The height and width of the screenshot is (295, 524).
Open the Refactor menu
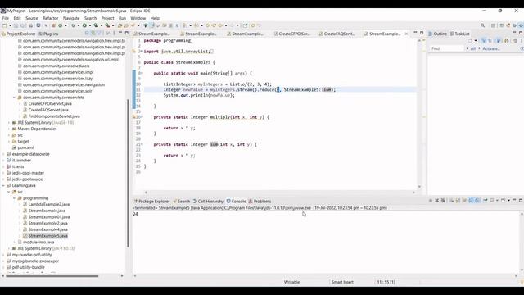coord(51,18)
